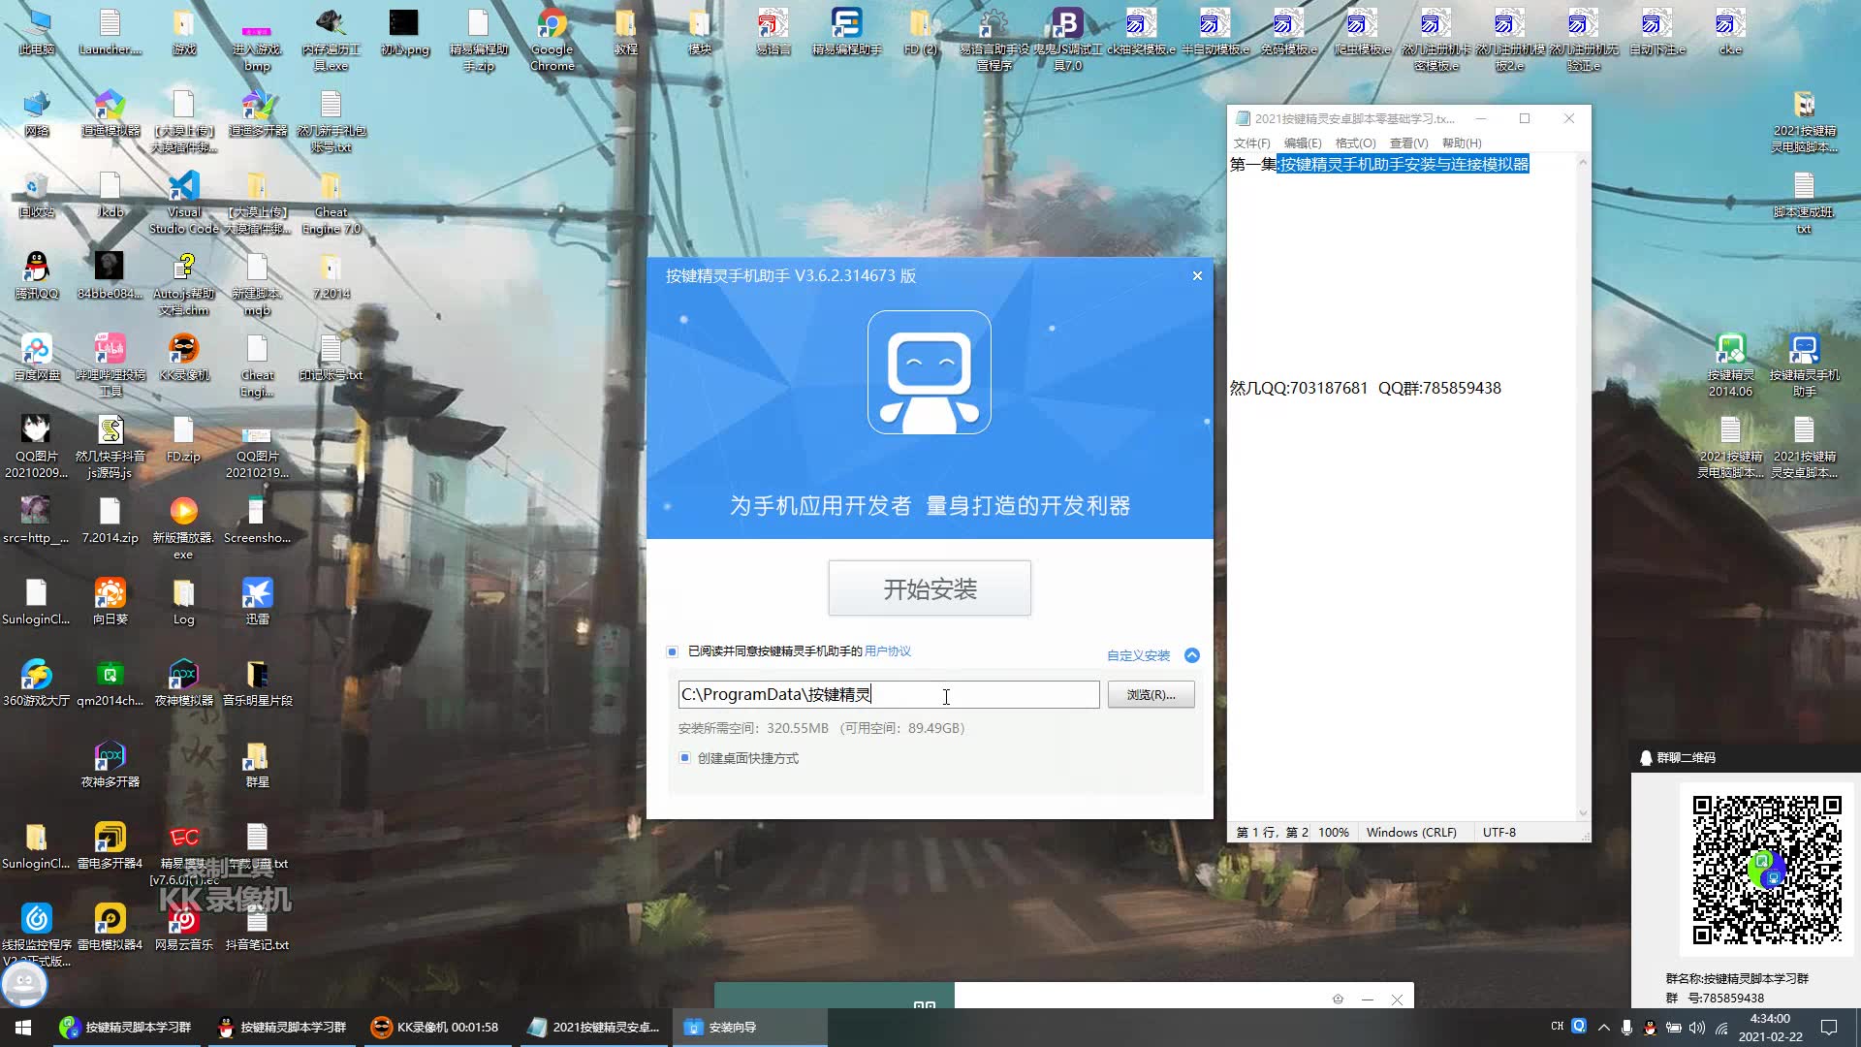Image resolution: width=1861 pixels, height=1047 pixels.
Task: Open the notification center icon
Action: [x=1829, y=1027]
